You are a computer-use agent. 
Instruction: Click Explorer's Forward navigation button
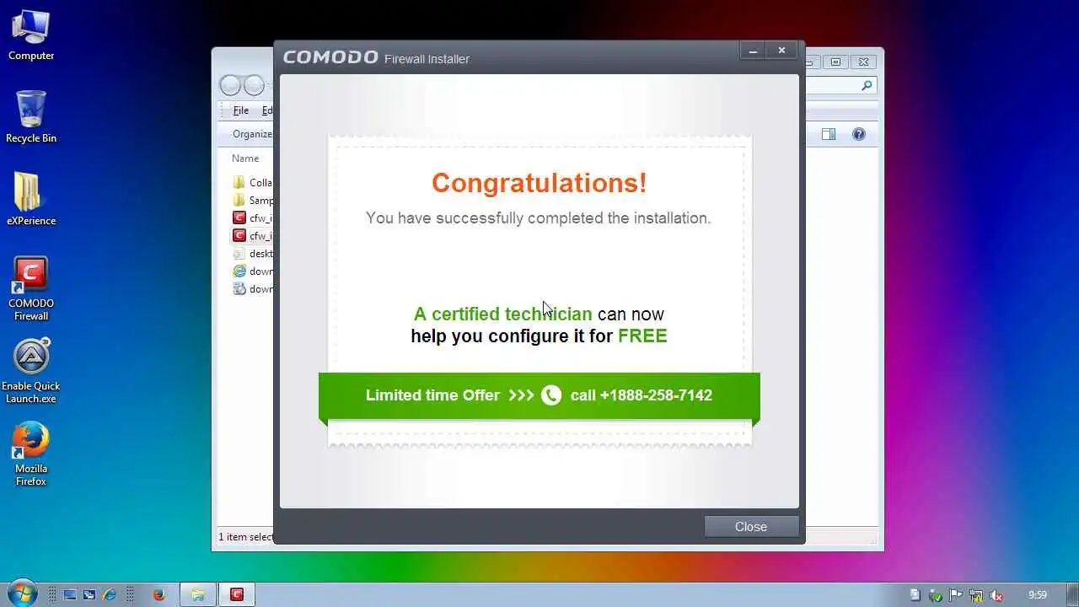253,85
